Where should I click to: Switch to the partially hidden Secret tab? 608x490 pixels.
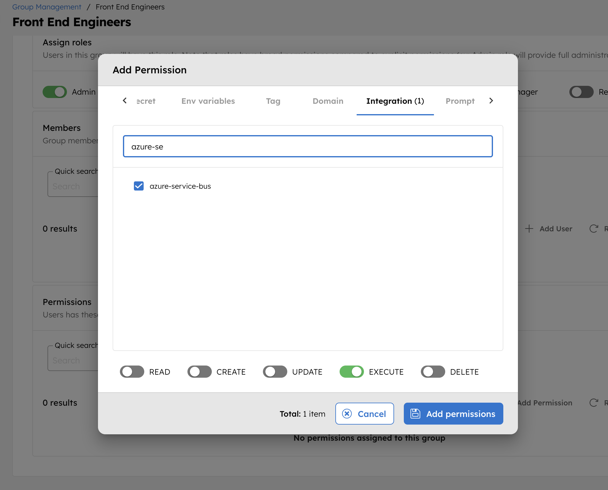point(146,101)
